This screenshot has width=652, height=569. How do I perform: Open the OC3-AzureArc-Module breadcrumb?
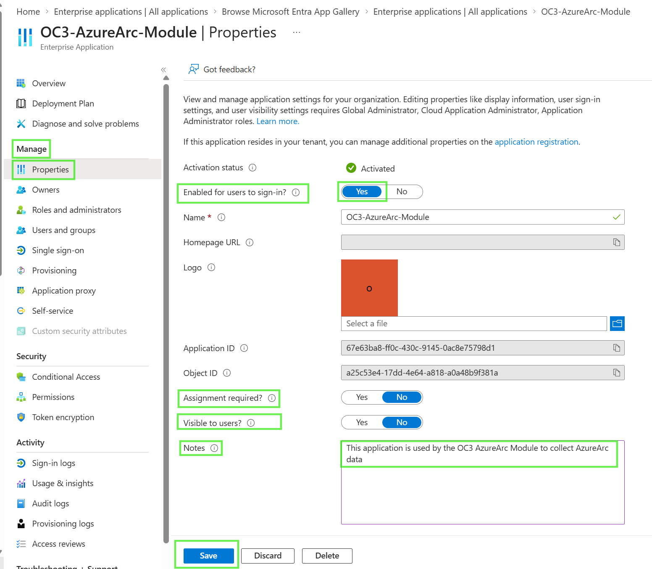click(x=586, y=12)
